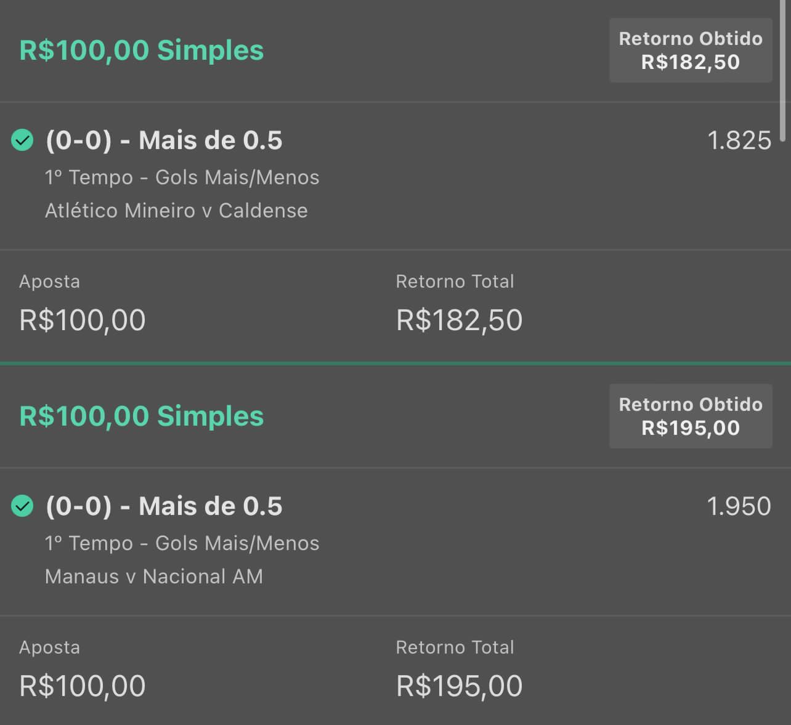Click the 1.825 odds value
This screenshot has width=791, height=725.
(x=739, y=140)
